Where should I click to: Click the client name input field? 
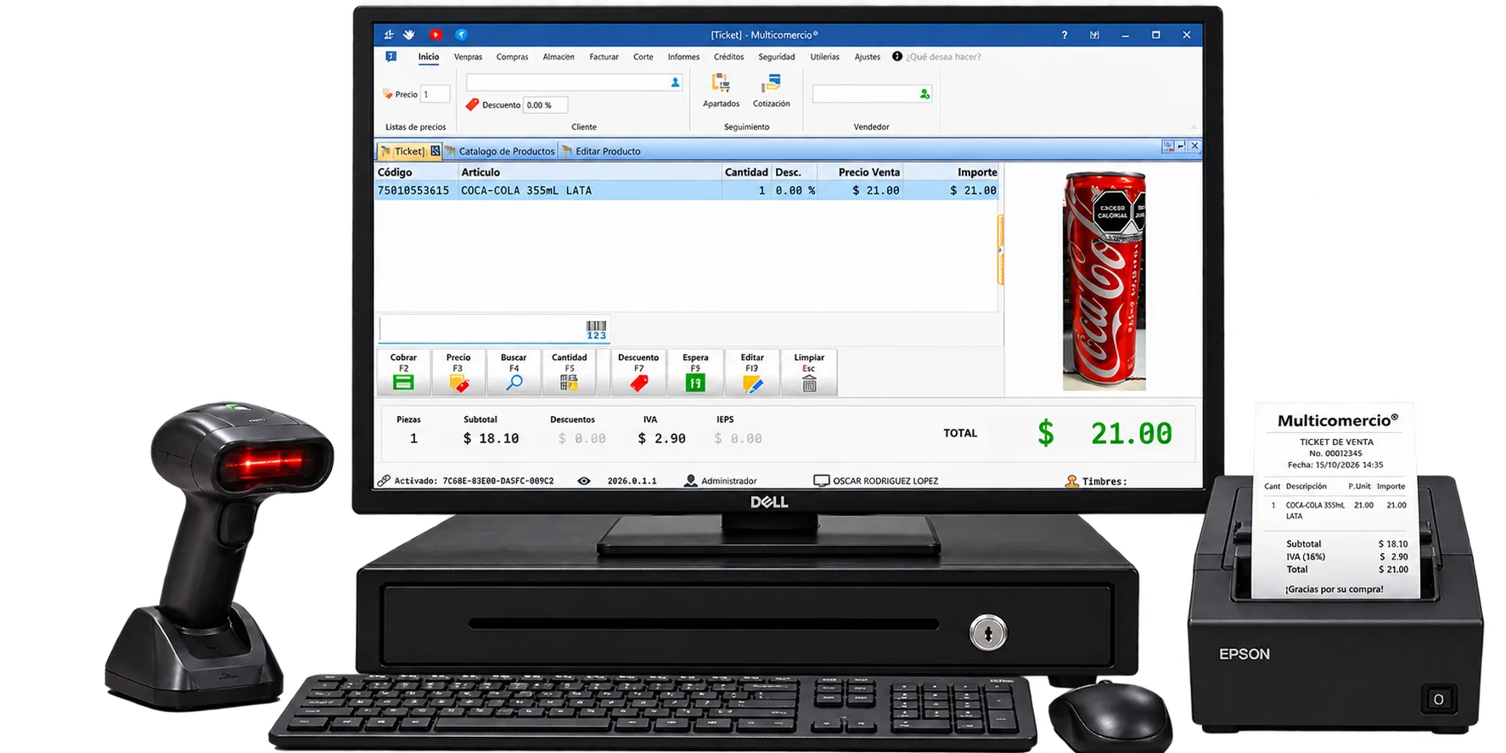[x=574, y=83]
